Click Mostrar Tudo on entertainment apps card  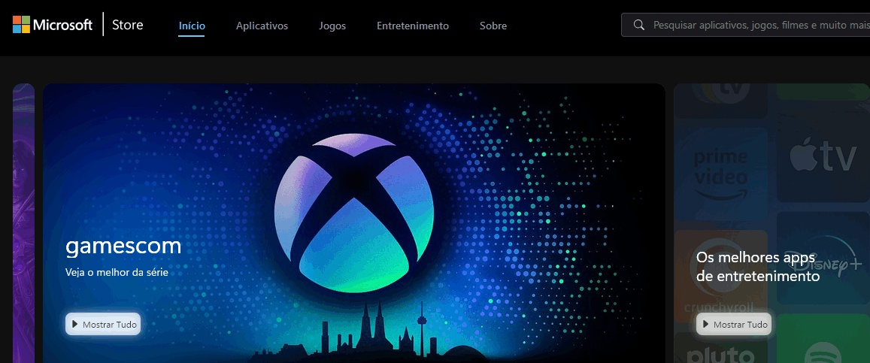pyautogui.click(x=734, y=324)
